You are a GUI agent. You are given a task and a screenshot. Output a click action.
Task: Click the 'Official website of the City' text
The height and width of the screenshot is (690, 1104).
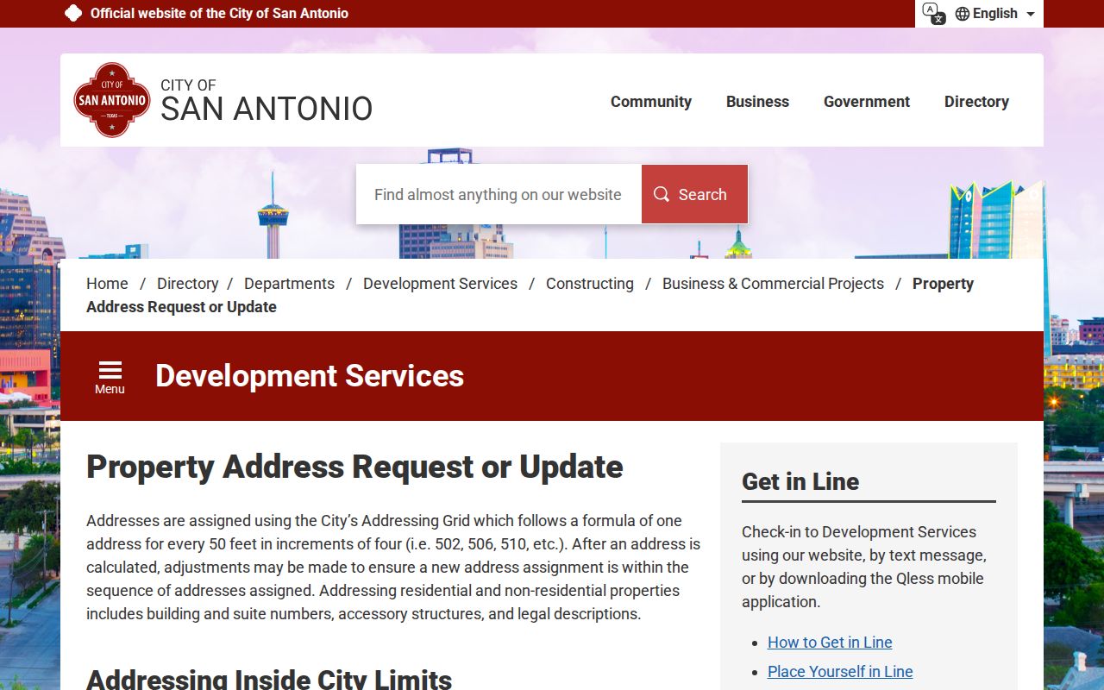click(x=219, y=14)
